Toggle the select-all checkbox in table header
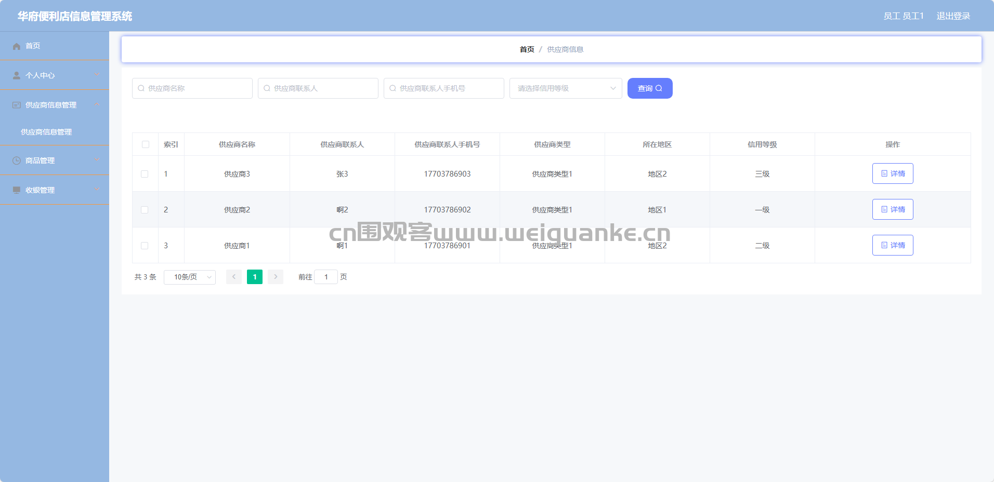Screen dimensions: 994x482 pos(146,144)
